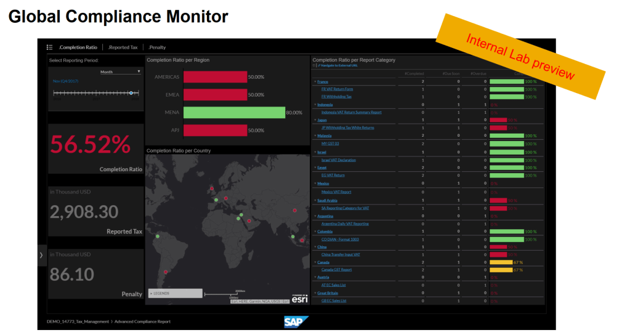Open the FR VAT Return Form link
The image size is (630, 335).
(x=337, y=89)
